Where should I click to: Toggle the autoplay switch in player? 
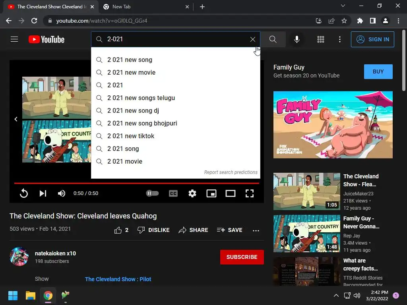(152, 193)
